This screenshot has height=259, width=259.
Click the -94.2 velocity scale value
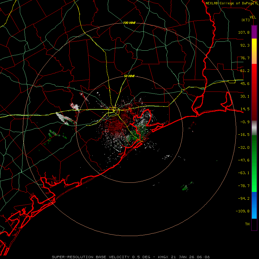coord(244,199)
